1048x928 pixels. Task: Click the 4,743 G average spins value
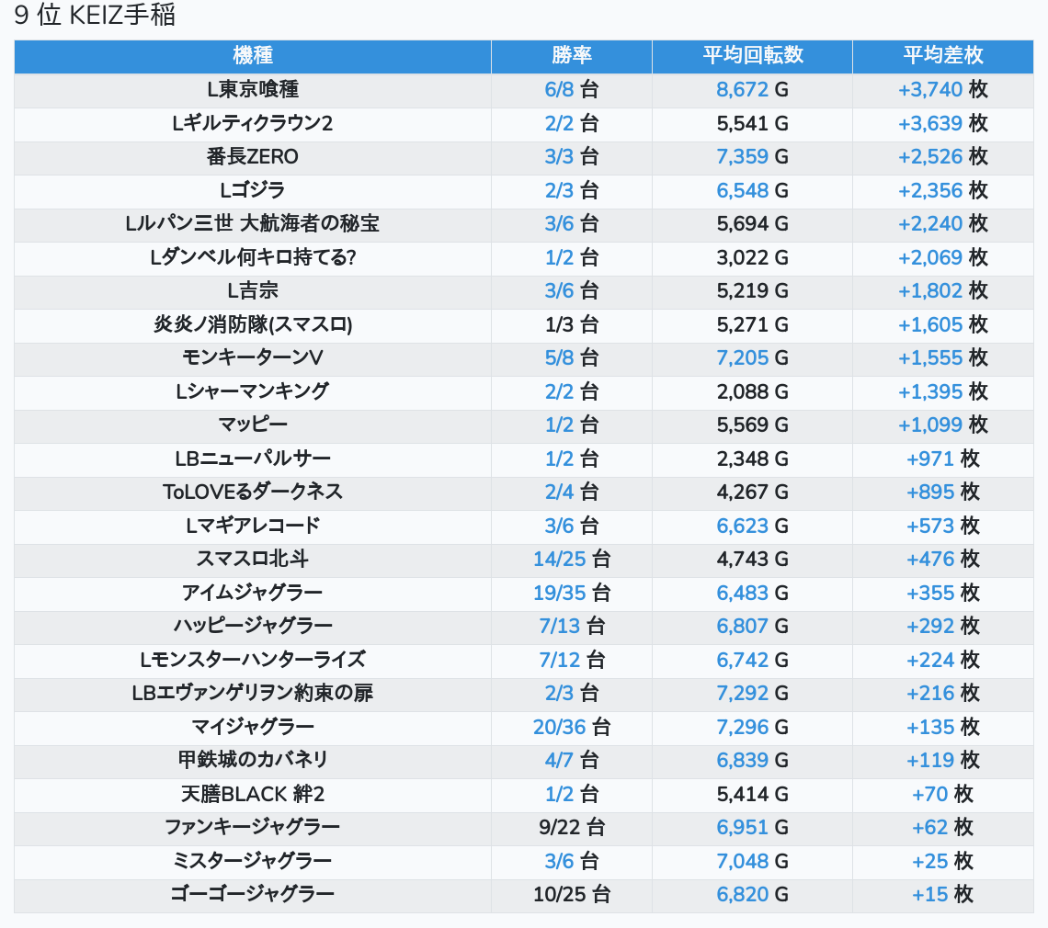(753, 560)
